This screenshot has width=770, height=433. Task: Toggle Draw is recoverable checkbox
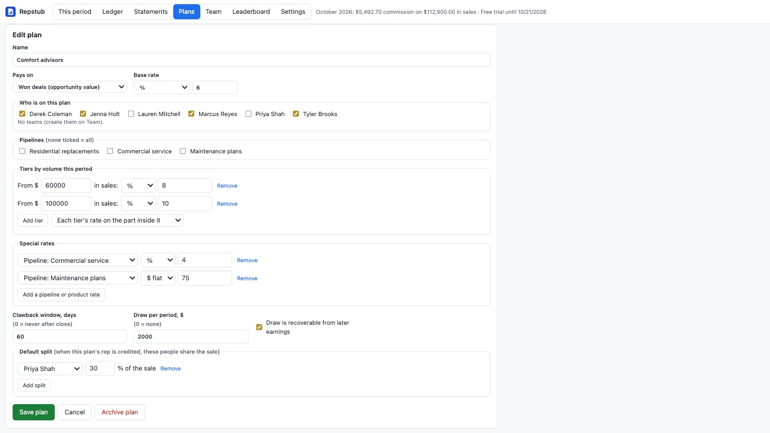(x=259, y=327)
